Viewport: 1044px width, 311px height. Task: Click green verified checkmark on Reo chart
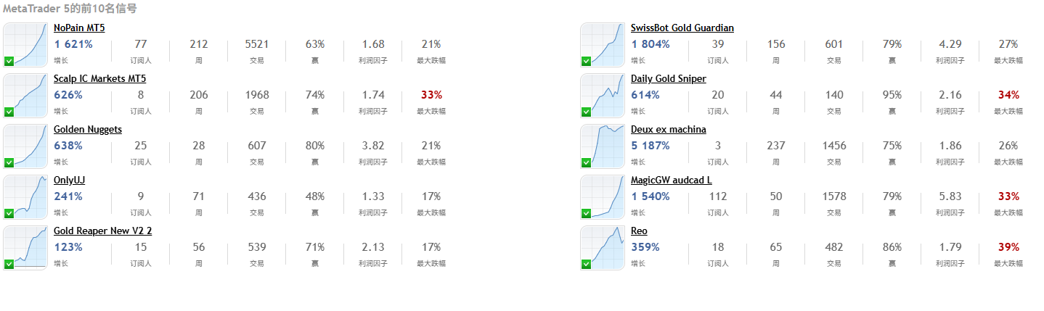click(x=587, y=265)
